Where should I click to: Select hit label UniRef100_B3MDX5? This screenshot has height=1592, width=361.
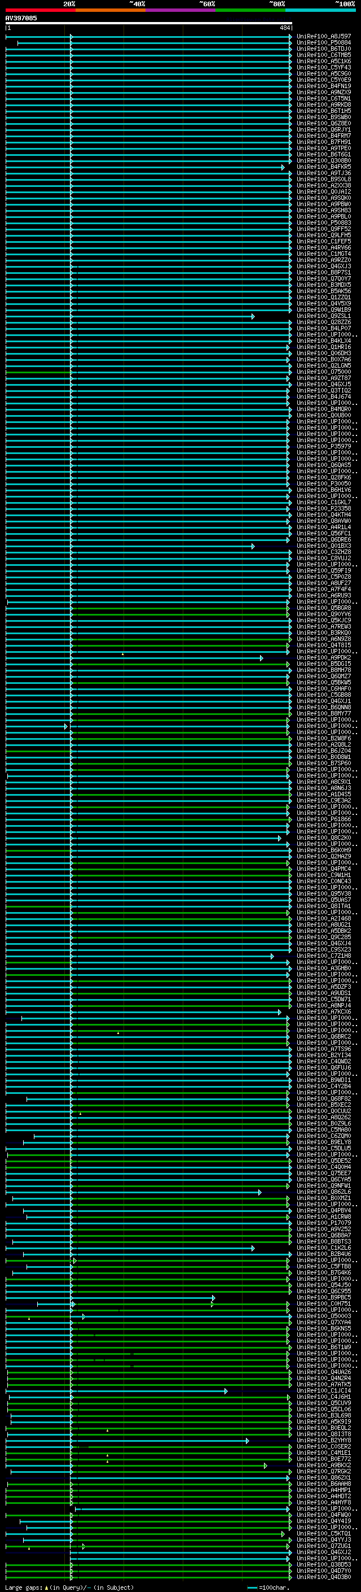324,285
